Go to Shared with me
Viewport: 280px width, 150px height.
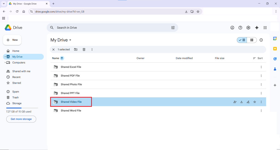(21, 71)
